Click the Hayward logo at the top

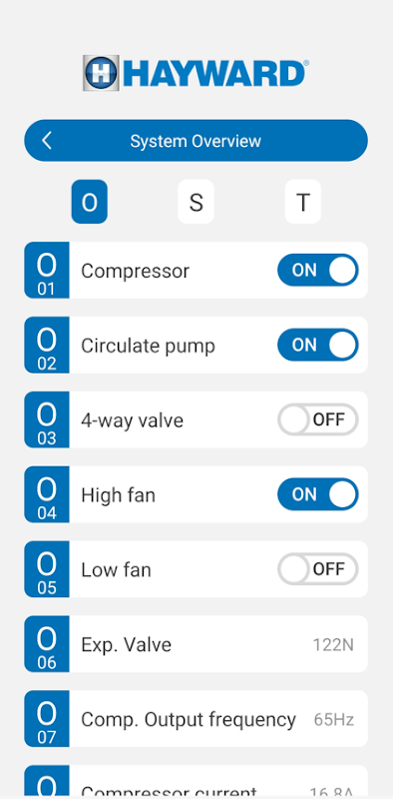click(x=196, y=73)
